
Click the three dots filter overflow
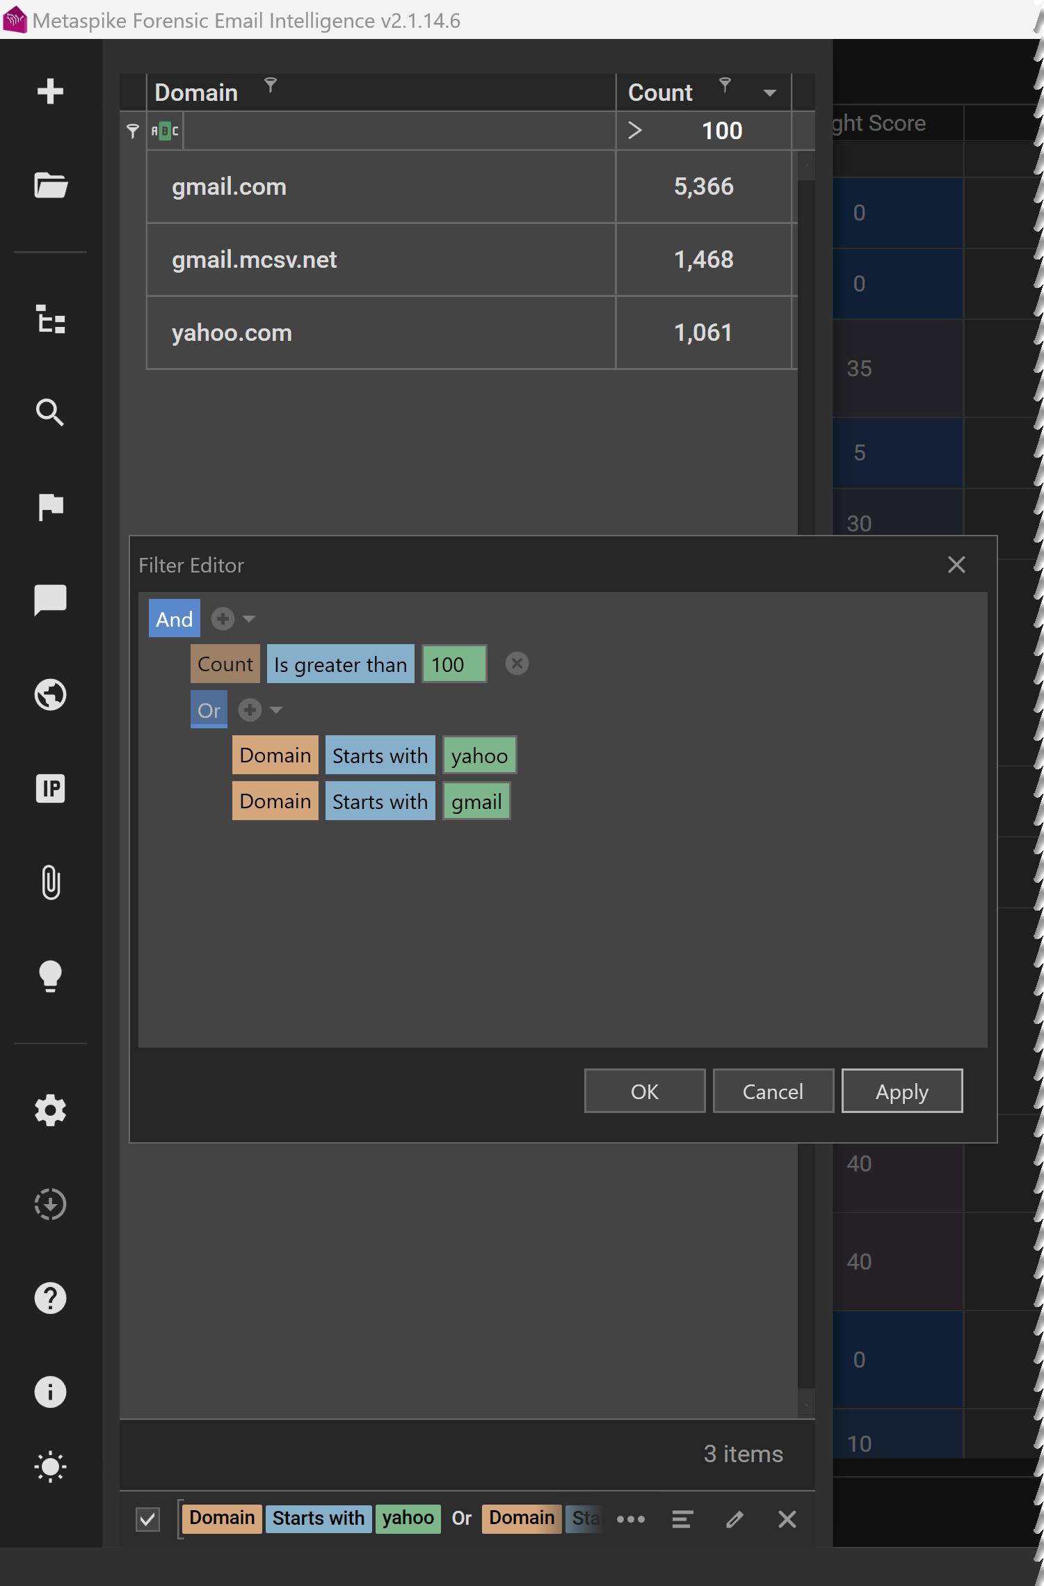[x=631, y=1519]
